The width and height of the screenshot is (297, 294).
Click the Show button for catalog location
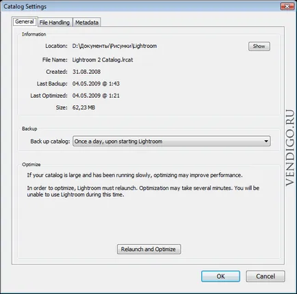[x=259, y=46]
